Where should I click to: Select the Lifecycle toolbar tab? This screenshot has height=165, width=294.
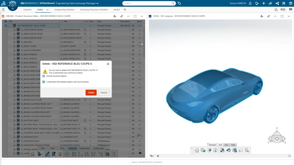tap(72, 148)
